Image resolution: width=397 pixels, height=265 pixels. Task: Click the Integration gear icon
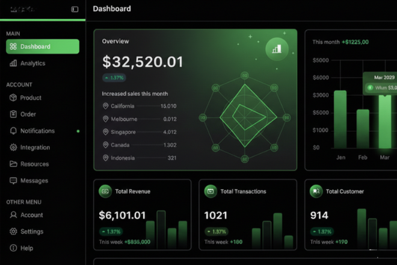(13, 148)
